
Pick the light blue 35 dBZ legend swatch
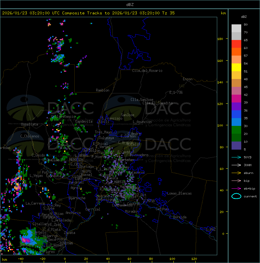[x=236, y=122]
